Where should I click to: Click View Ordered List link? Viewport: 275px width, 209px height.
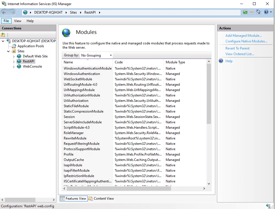pos(240,54)
